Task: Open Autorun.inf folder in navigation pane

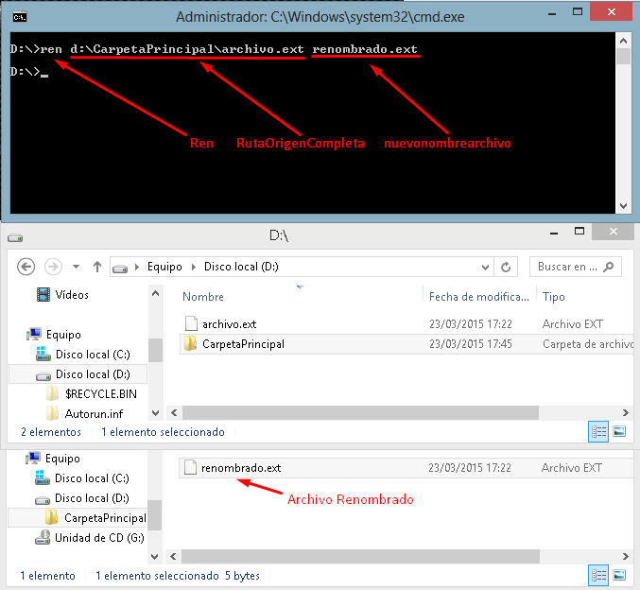Action: (84, 414)
